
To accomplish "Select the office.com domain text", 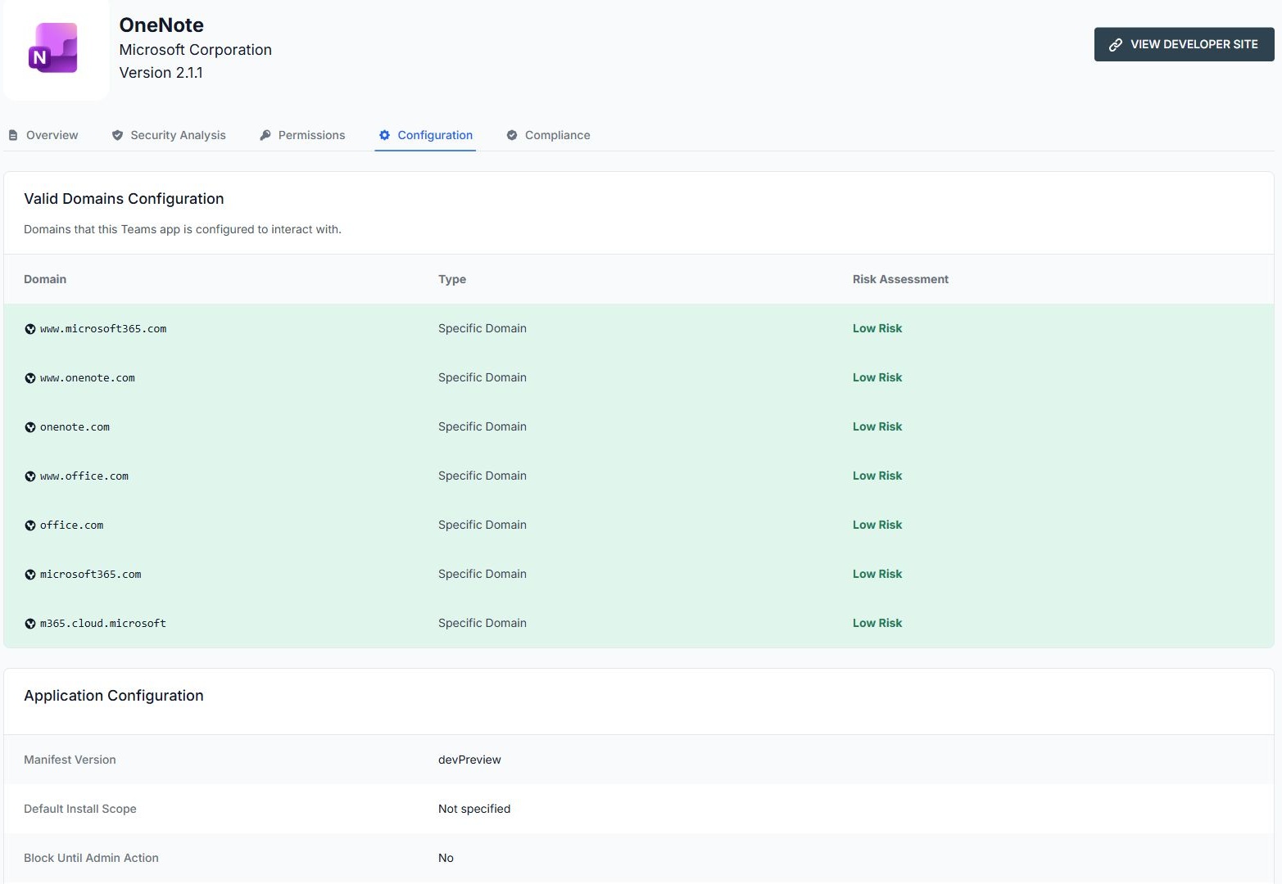I will 72,525.
